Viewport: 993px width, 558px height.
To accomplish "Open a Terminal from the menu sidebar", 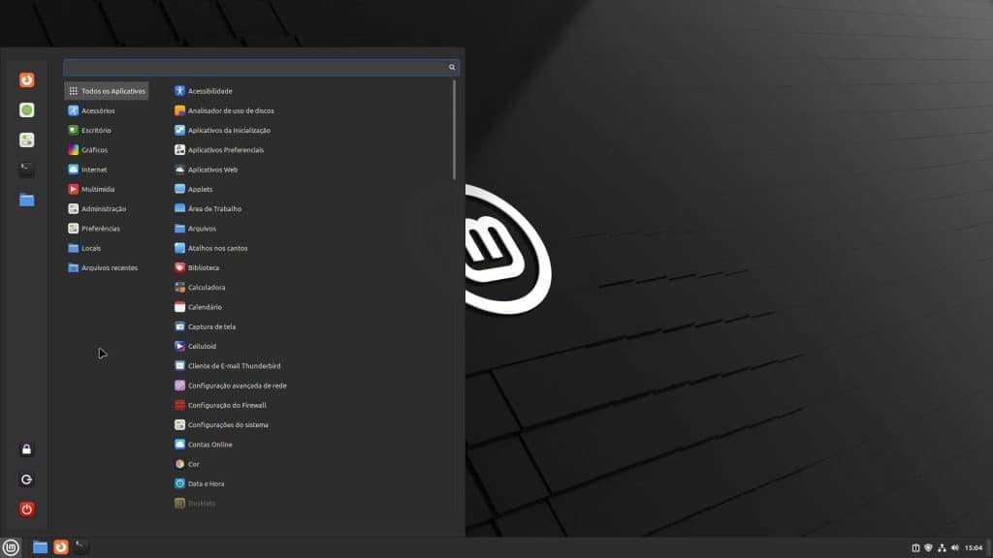I will (26, 170).
